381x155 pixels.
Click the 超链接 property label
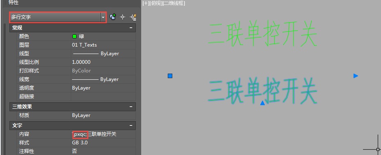click(27, 97)
